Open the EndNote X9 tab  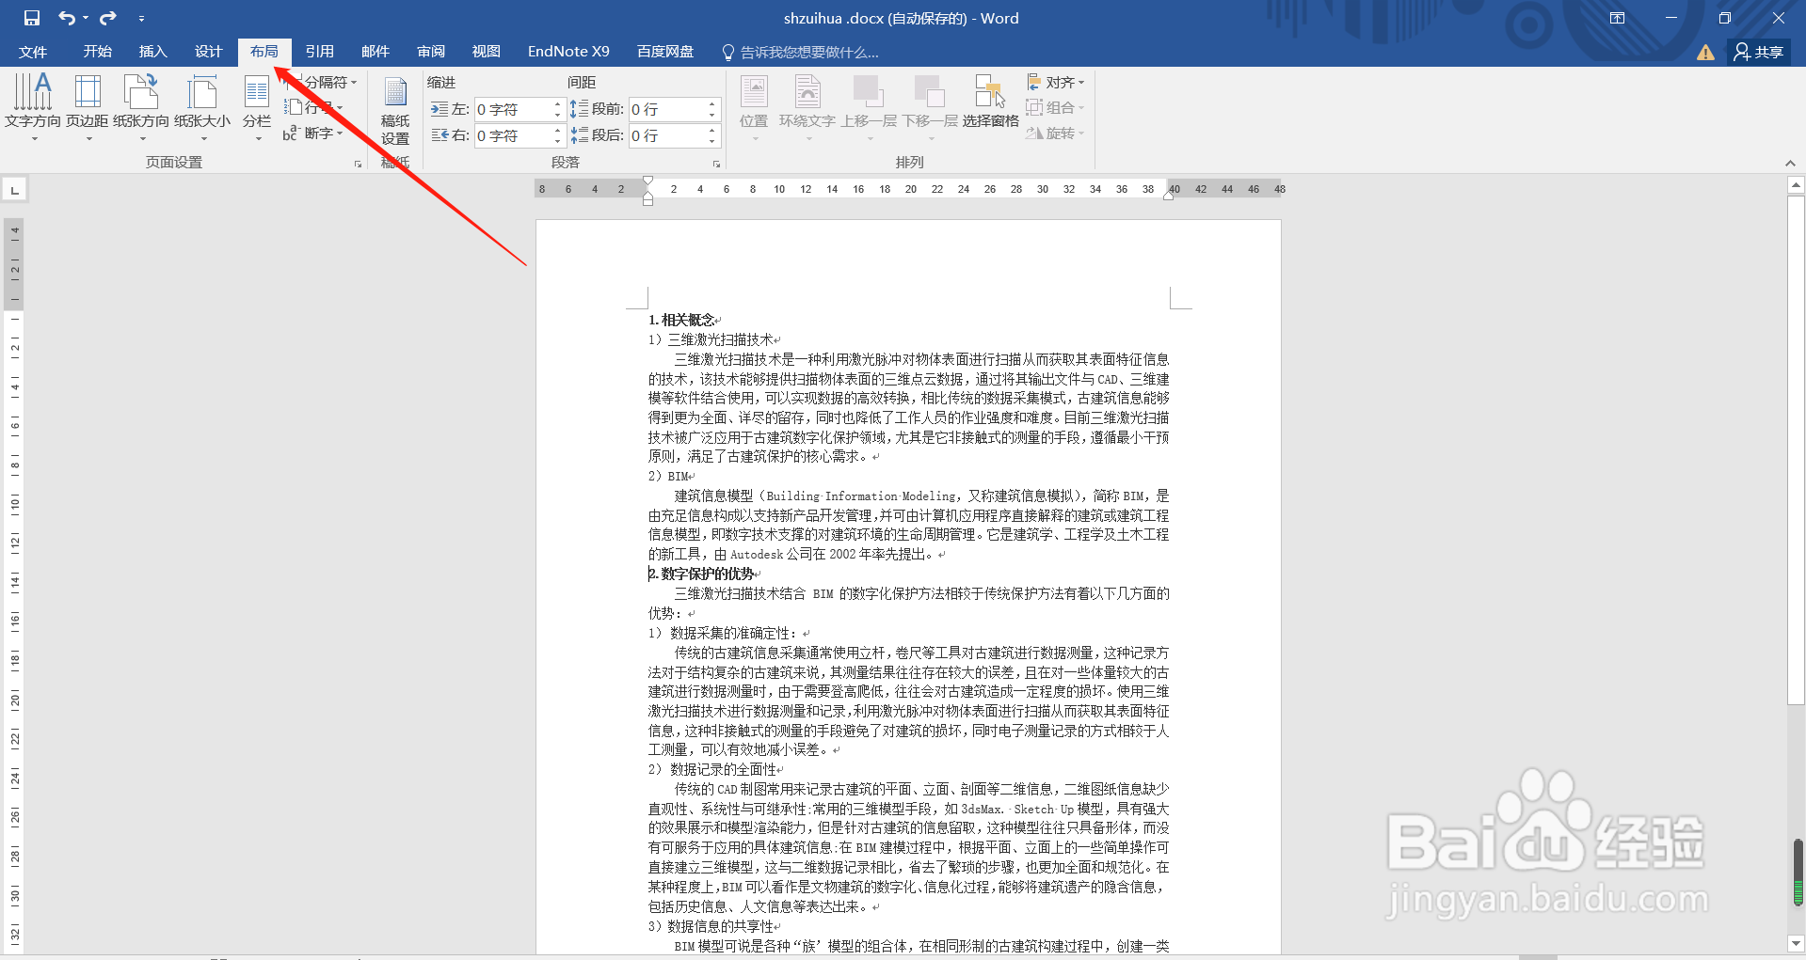click(x=568, y=52)
